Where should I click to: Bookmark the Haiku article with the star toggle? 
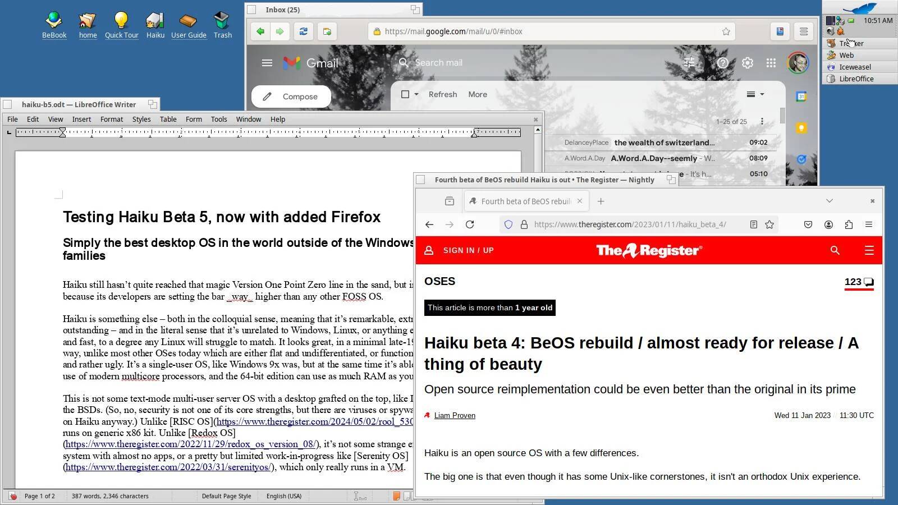pos(769,224)
